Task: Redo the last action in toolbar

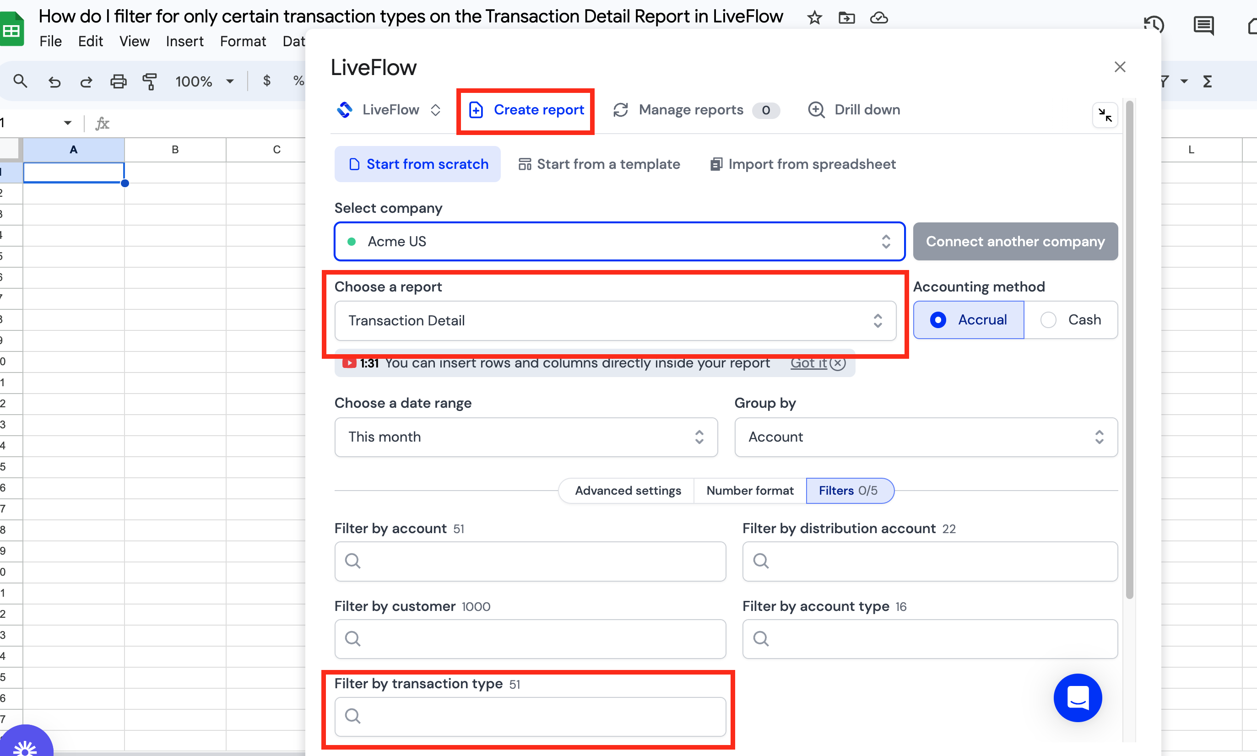Action: (x=86, y=81)
